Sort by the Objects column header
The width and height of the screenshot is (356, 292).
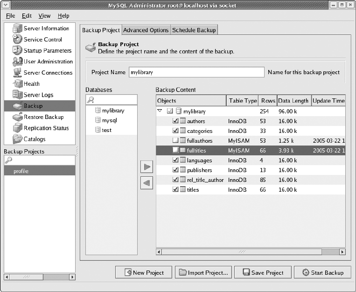191,101
